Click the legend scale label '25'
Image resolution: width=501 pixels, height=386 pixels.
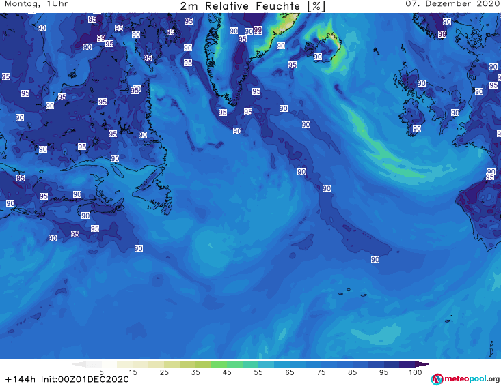coord(164,372)
